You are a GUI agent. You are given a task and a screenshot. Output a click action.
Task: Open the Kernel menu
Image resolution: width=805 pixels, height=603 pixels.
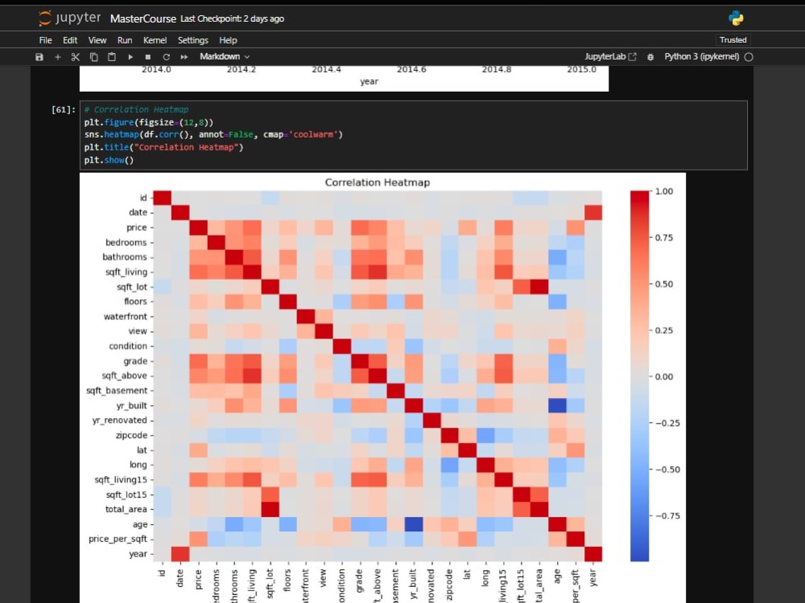pos(155,40)
